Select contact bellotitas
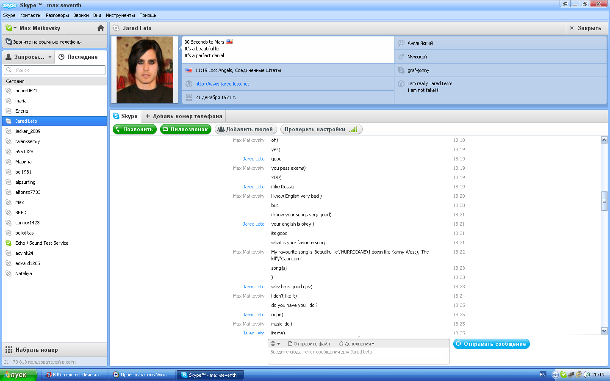Image resolution: width=610 pixels, height=381 pixels. (55, 233)
